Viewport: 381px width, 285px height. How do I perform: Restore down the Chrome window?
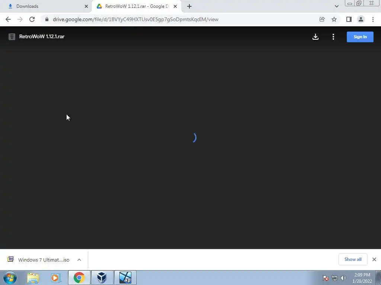(x=359, y=3)
